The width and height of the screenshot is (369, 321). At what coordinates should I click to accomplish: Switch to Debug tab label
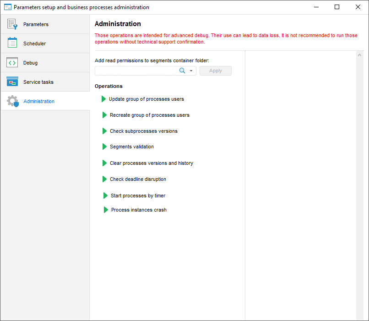tap(30, 63)
